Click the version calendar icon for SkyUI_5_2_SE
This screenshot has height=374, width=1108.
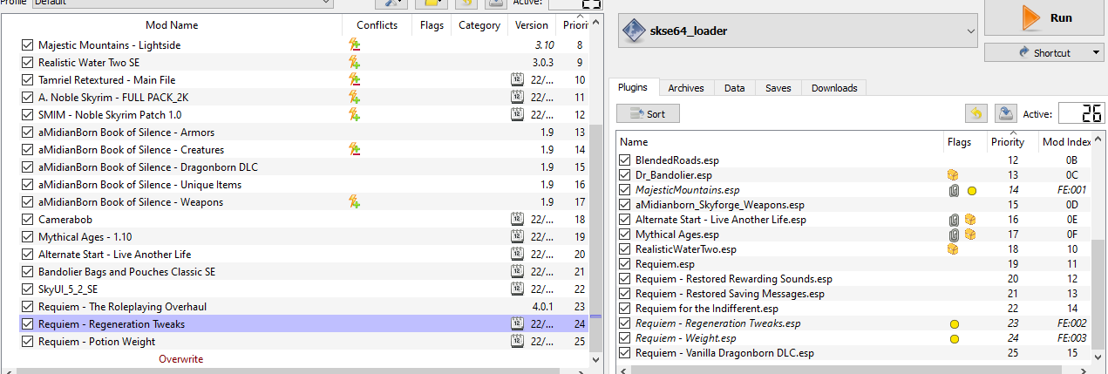[x=516, y=289]
